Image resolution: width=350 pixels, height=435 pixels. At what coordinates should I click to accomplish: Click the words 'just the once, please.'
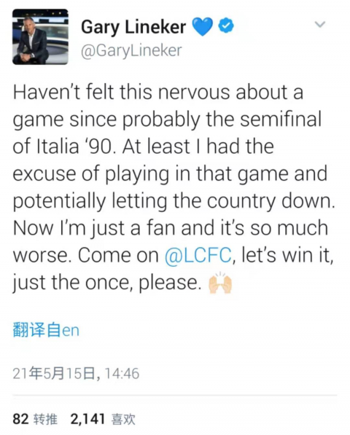(x=107, y=283)
